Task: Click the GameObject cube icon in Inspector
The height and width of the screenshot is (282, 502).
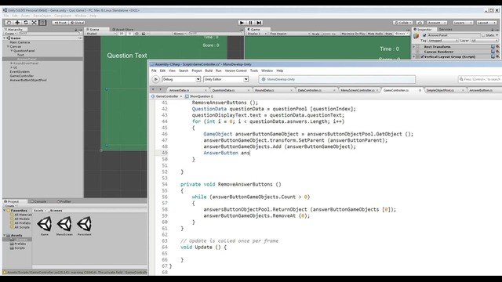Action: click(417, 36)
